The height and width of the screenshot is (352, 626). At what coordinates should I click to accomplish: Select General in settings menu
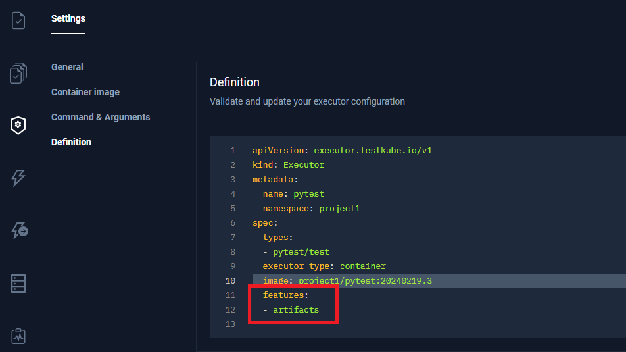(x=67, y=67)
